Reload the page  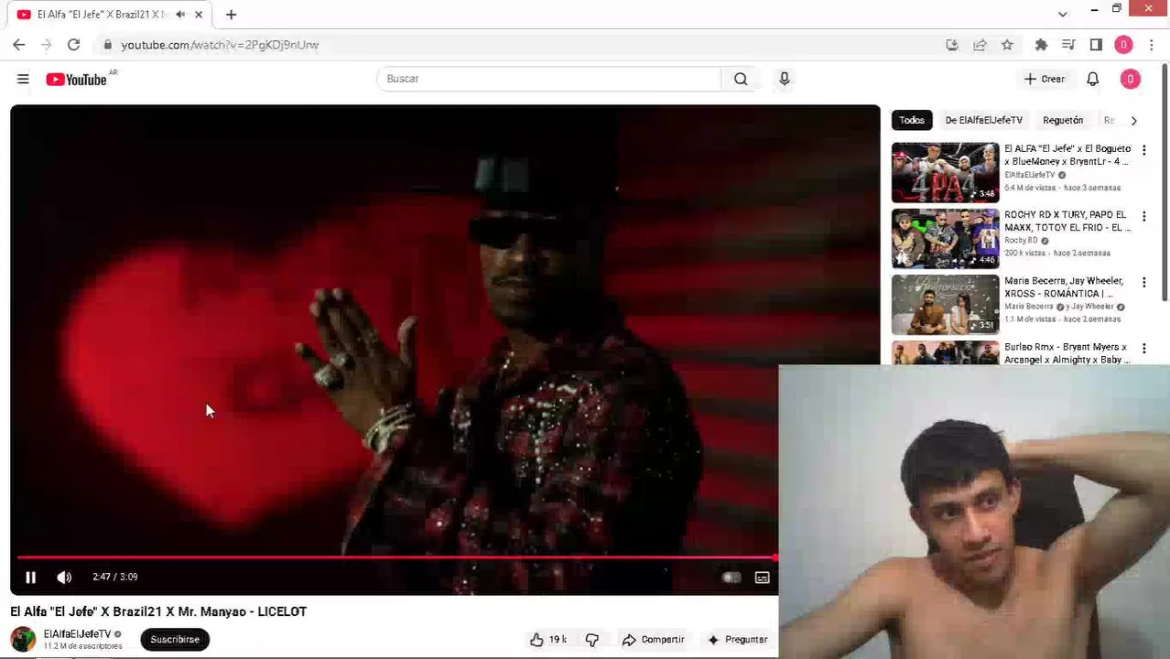73,44
